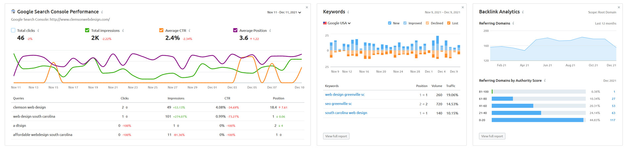Click the Scope: Root Domain label

point(602,12)
